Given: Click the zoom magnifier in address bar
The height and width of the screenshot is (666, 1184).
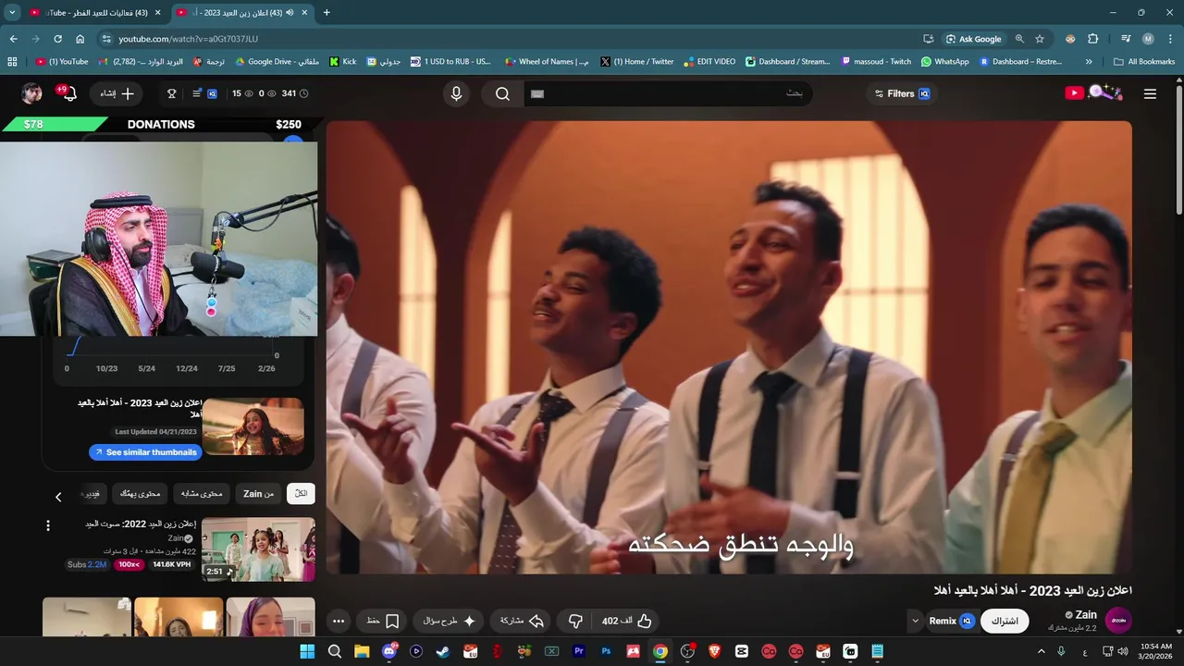Looking at the screenshot, I should [x=1019, y=39].
